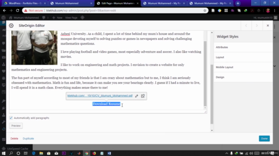Click View Page in admin bar

71,17
